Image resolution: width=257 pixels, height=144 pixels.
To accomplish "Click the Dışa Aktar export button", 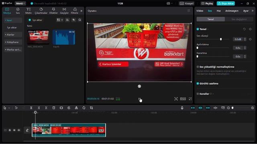I will coord(226,4).
